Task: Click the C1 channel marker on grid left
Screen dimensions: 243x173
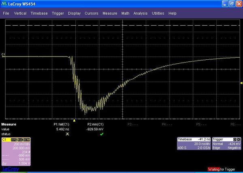Action: point(3,54)
